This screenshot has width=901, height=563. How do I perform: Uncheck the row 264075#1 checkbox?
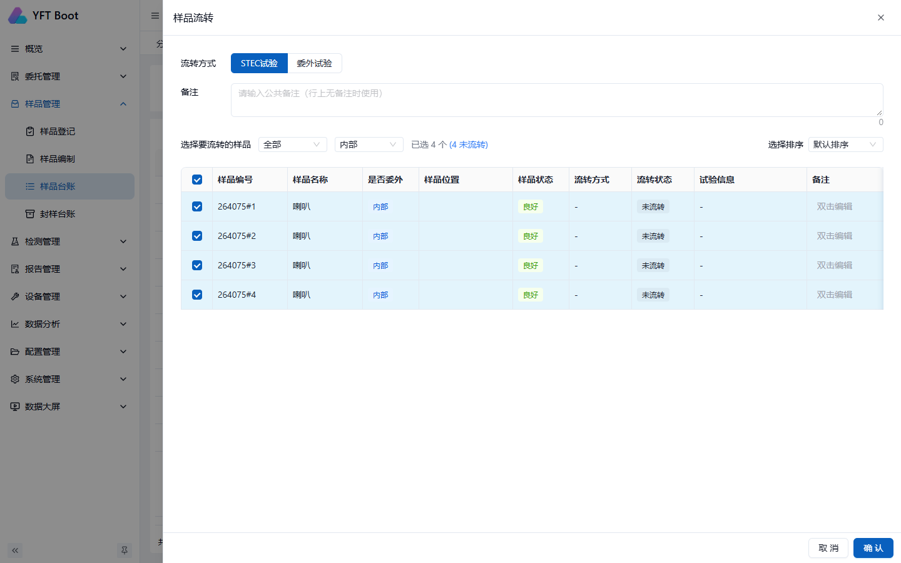(x=197, y=206)
